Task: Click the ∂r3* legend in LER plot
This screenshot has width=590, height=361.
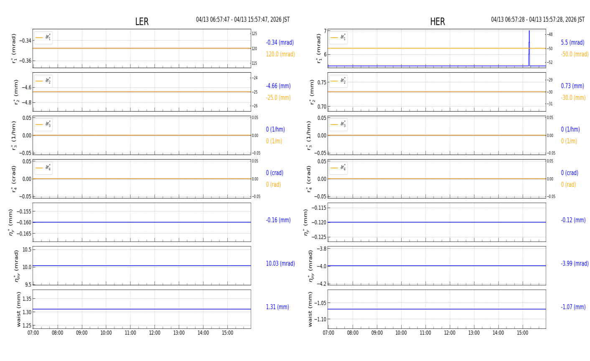Action: (43, 124)
